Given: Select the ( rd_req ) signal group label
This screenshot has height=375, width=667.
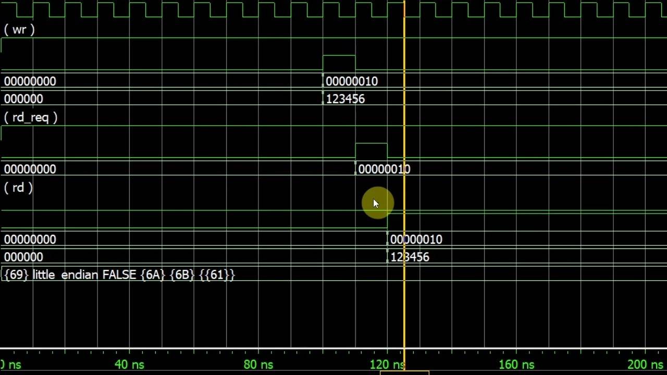Looking at the screenshot, I should 31,118.
